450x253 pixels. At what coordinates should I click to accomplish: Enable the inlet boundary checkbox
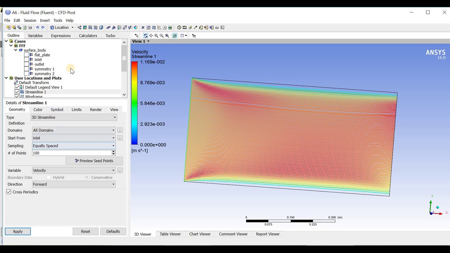tap(26, 60)
